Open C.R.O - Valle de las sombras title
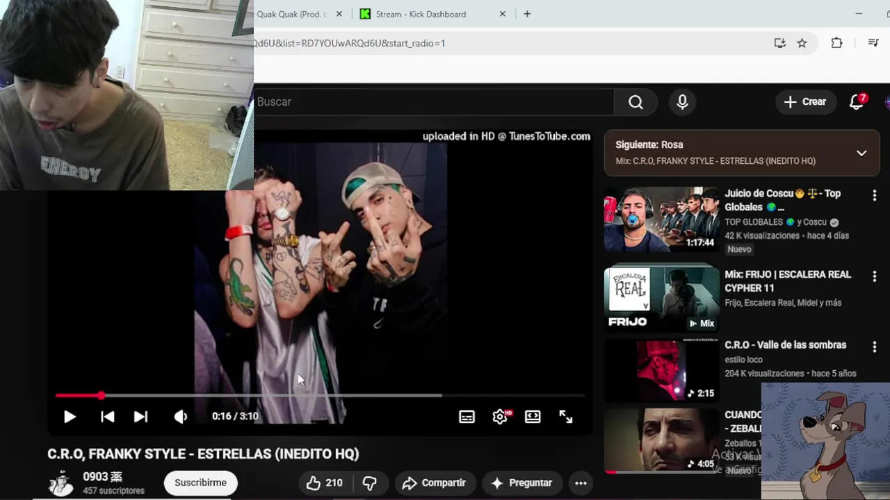Image resolution: width=890 pixels, height=500 pixels. [785, 345]
